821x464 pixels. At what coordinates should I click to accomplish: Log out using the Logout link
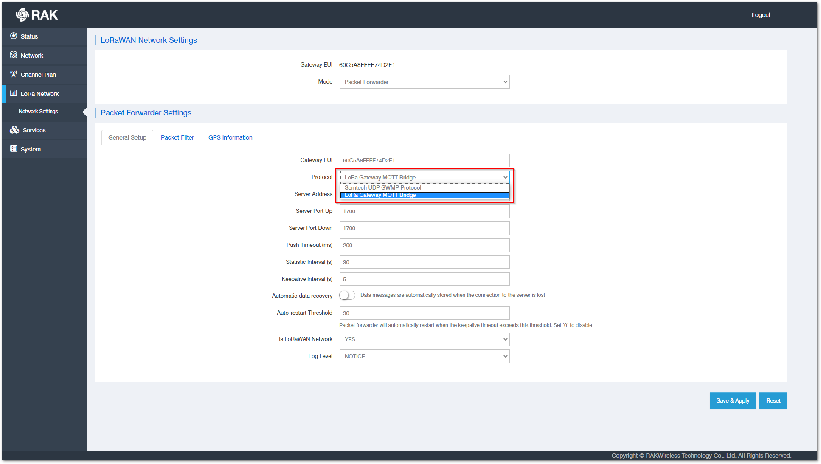tap(761, 15)
